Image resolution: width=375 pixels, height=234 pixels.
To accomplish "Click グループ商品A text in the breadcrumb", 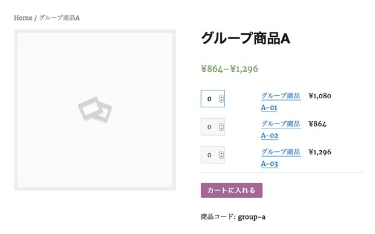I will click(59, 18).
